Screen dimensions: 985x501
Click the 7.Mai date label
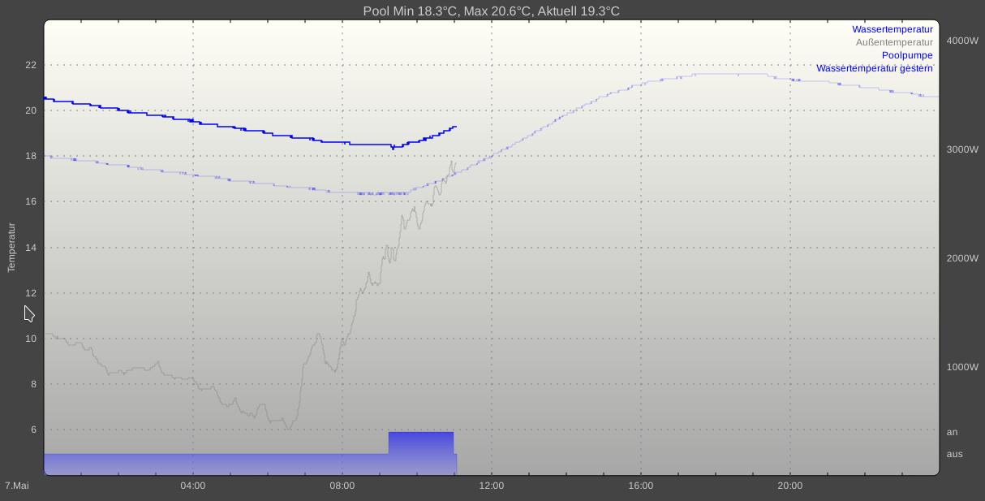(17, 486)
